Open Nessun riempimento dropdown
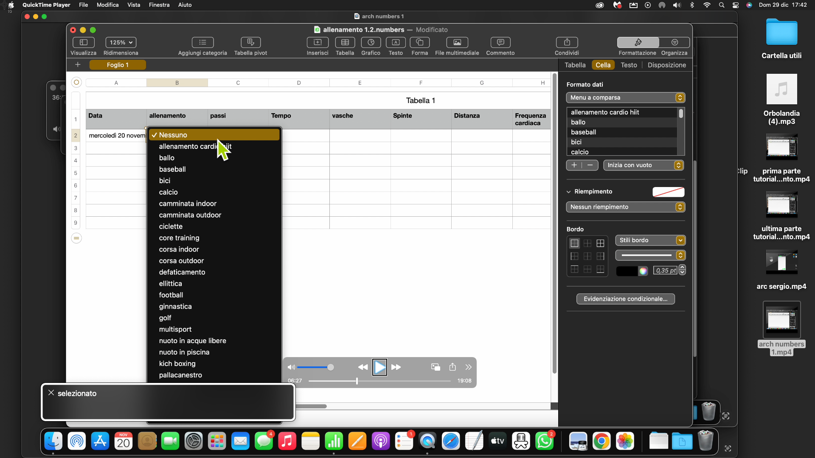The image size is (815, 458). 626,207
